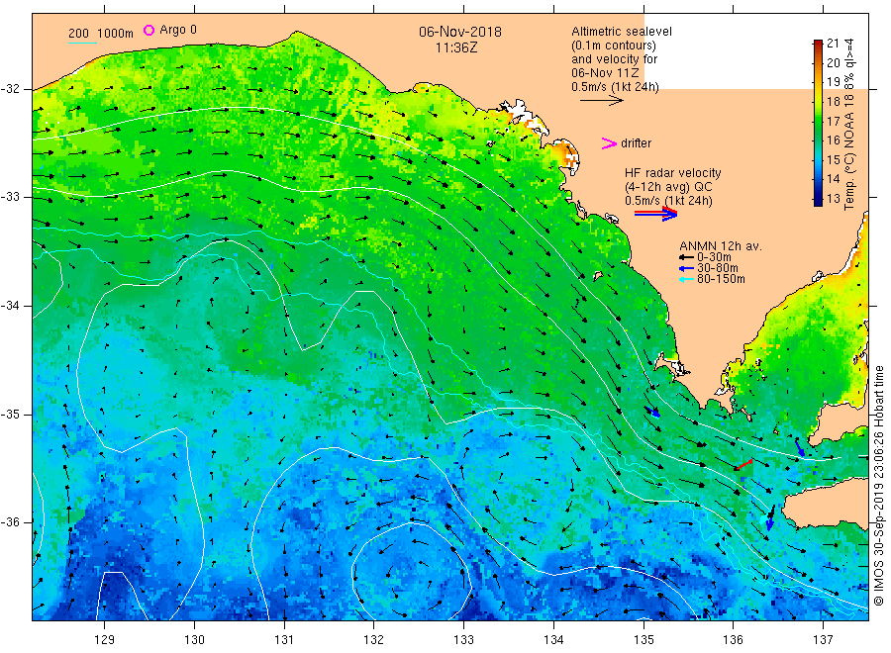
Task: Click the cyan 200m depth contour legend line
Action: coord(82,43)
